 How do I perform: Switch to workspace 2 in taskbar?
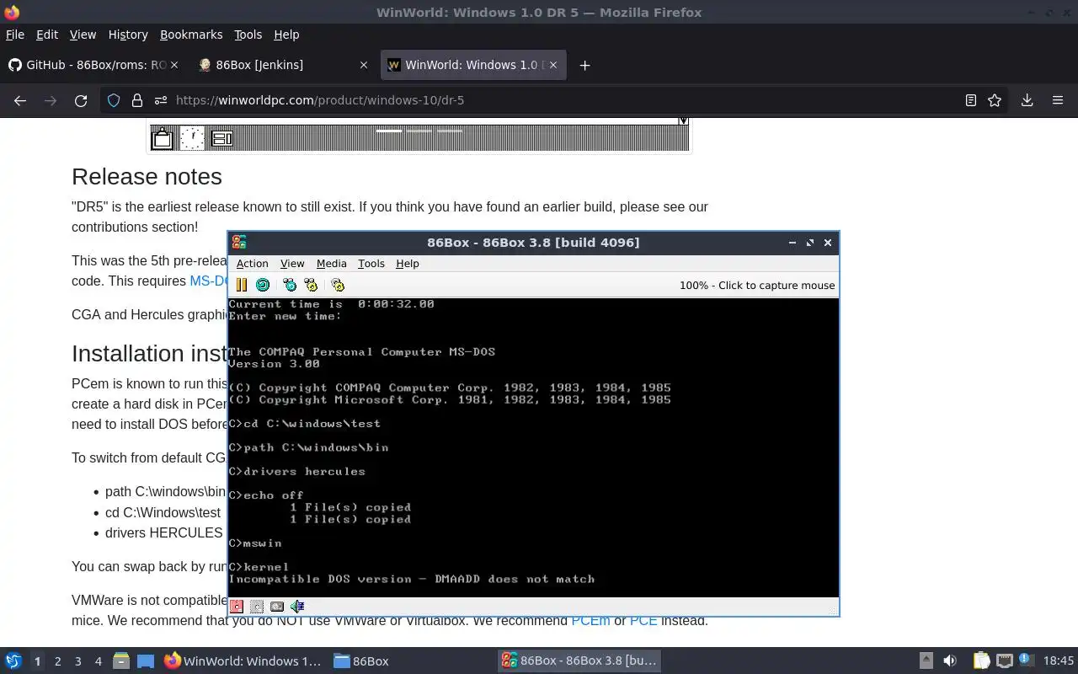(x=57, y=661)
